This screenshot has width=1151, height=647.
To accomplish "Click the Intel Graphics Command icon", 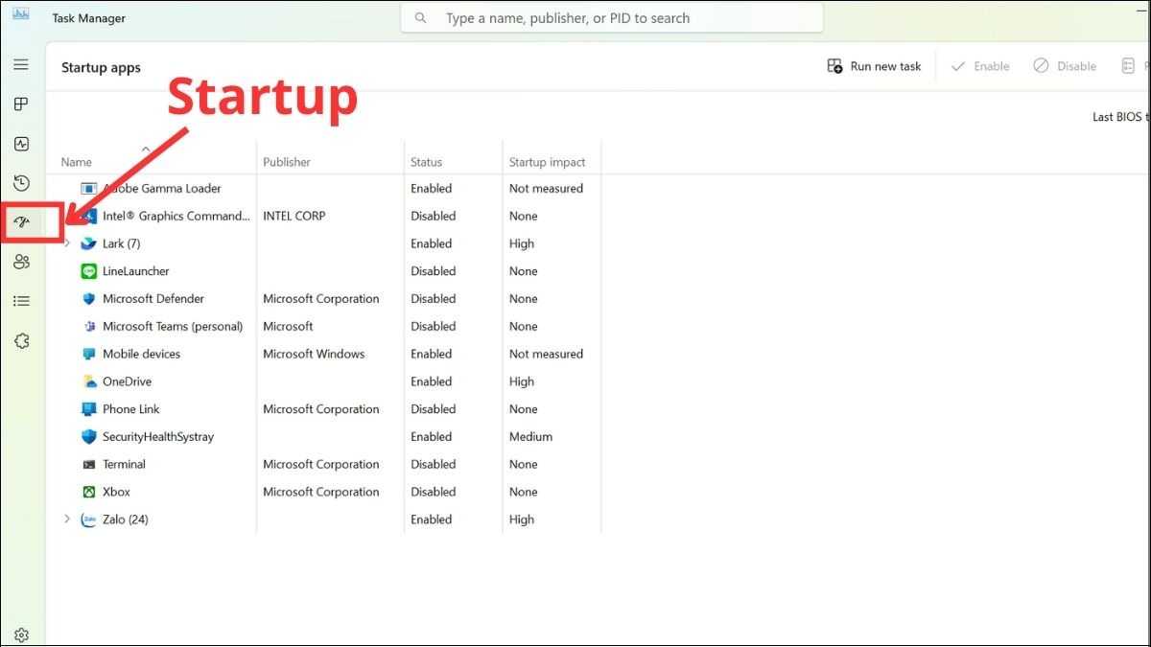I will [89, 217].
